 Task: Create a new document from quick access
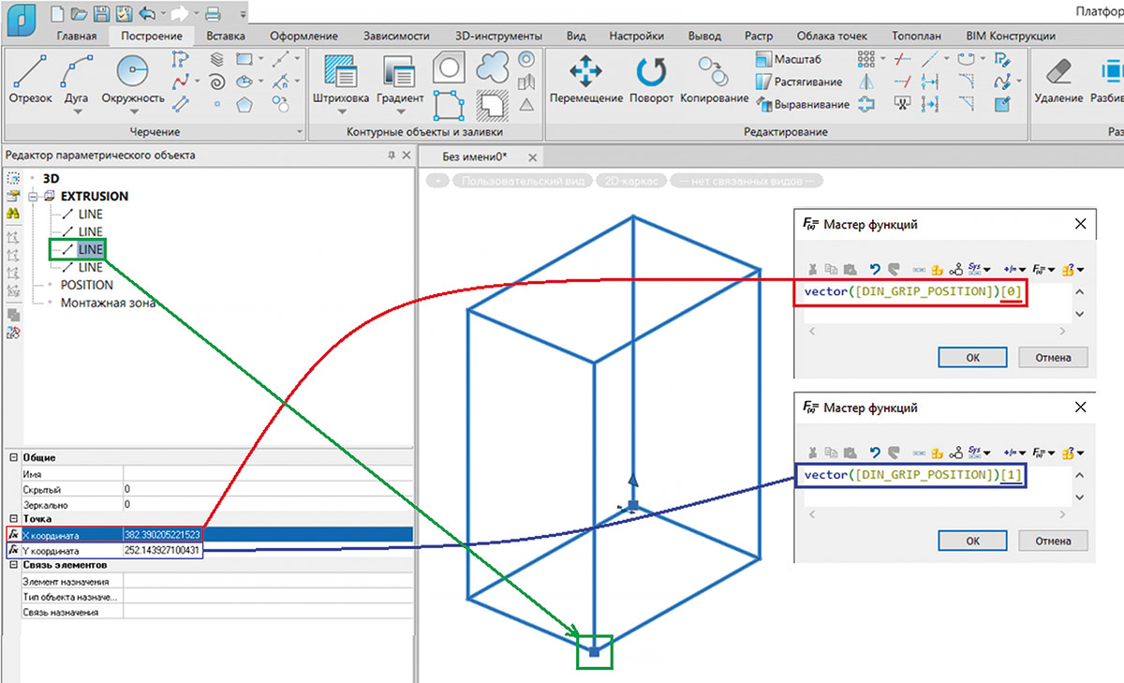point(57,14)
